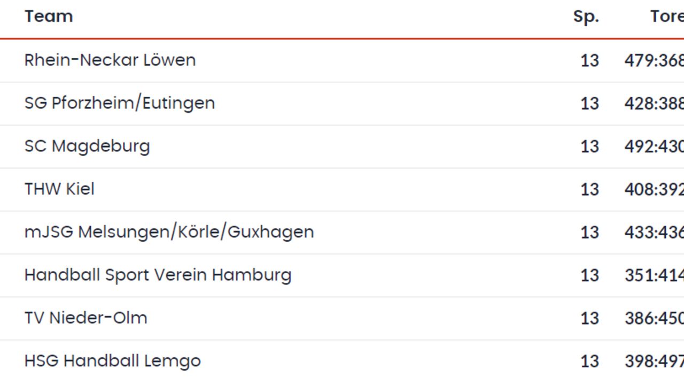This screenshot has width=684, height=385.
Task: Select Handball Sport Verein Hamburg row
Action: pyautogui.click(x=342, y=275)
